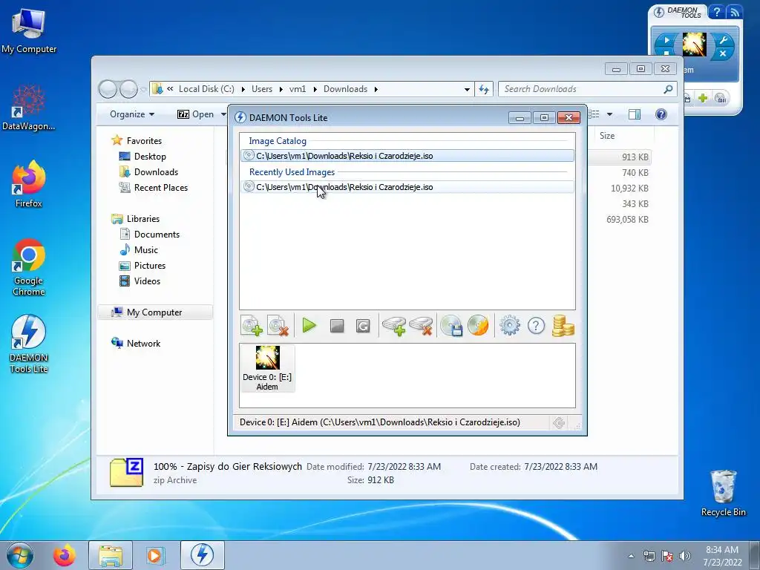
Task: Click in Search Downloads field
Action: [x=582, y=89]
